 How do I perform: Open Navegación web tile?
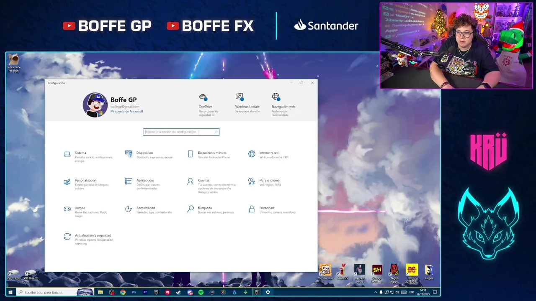point(283,105)
